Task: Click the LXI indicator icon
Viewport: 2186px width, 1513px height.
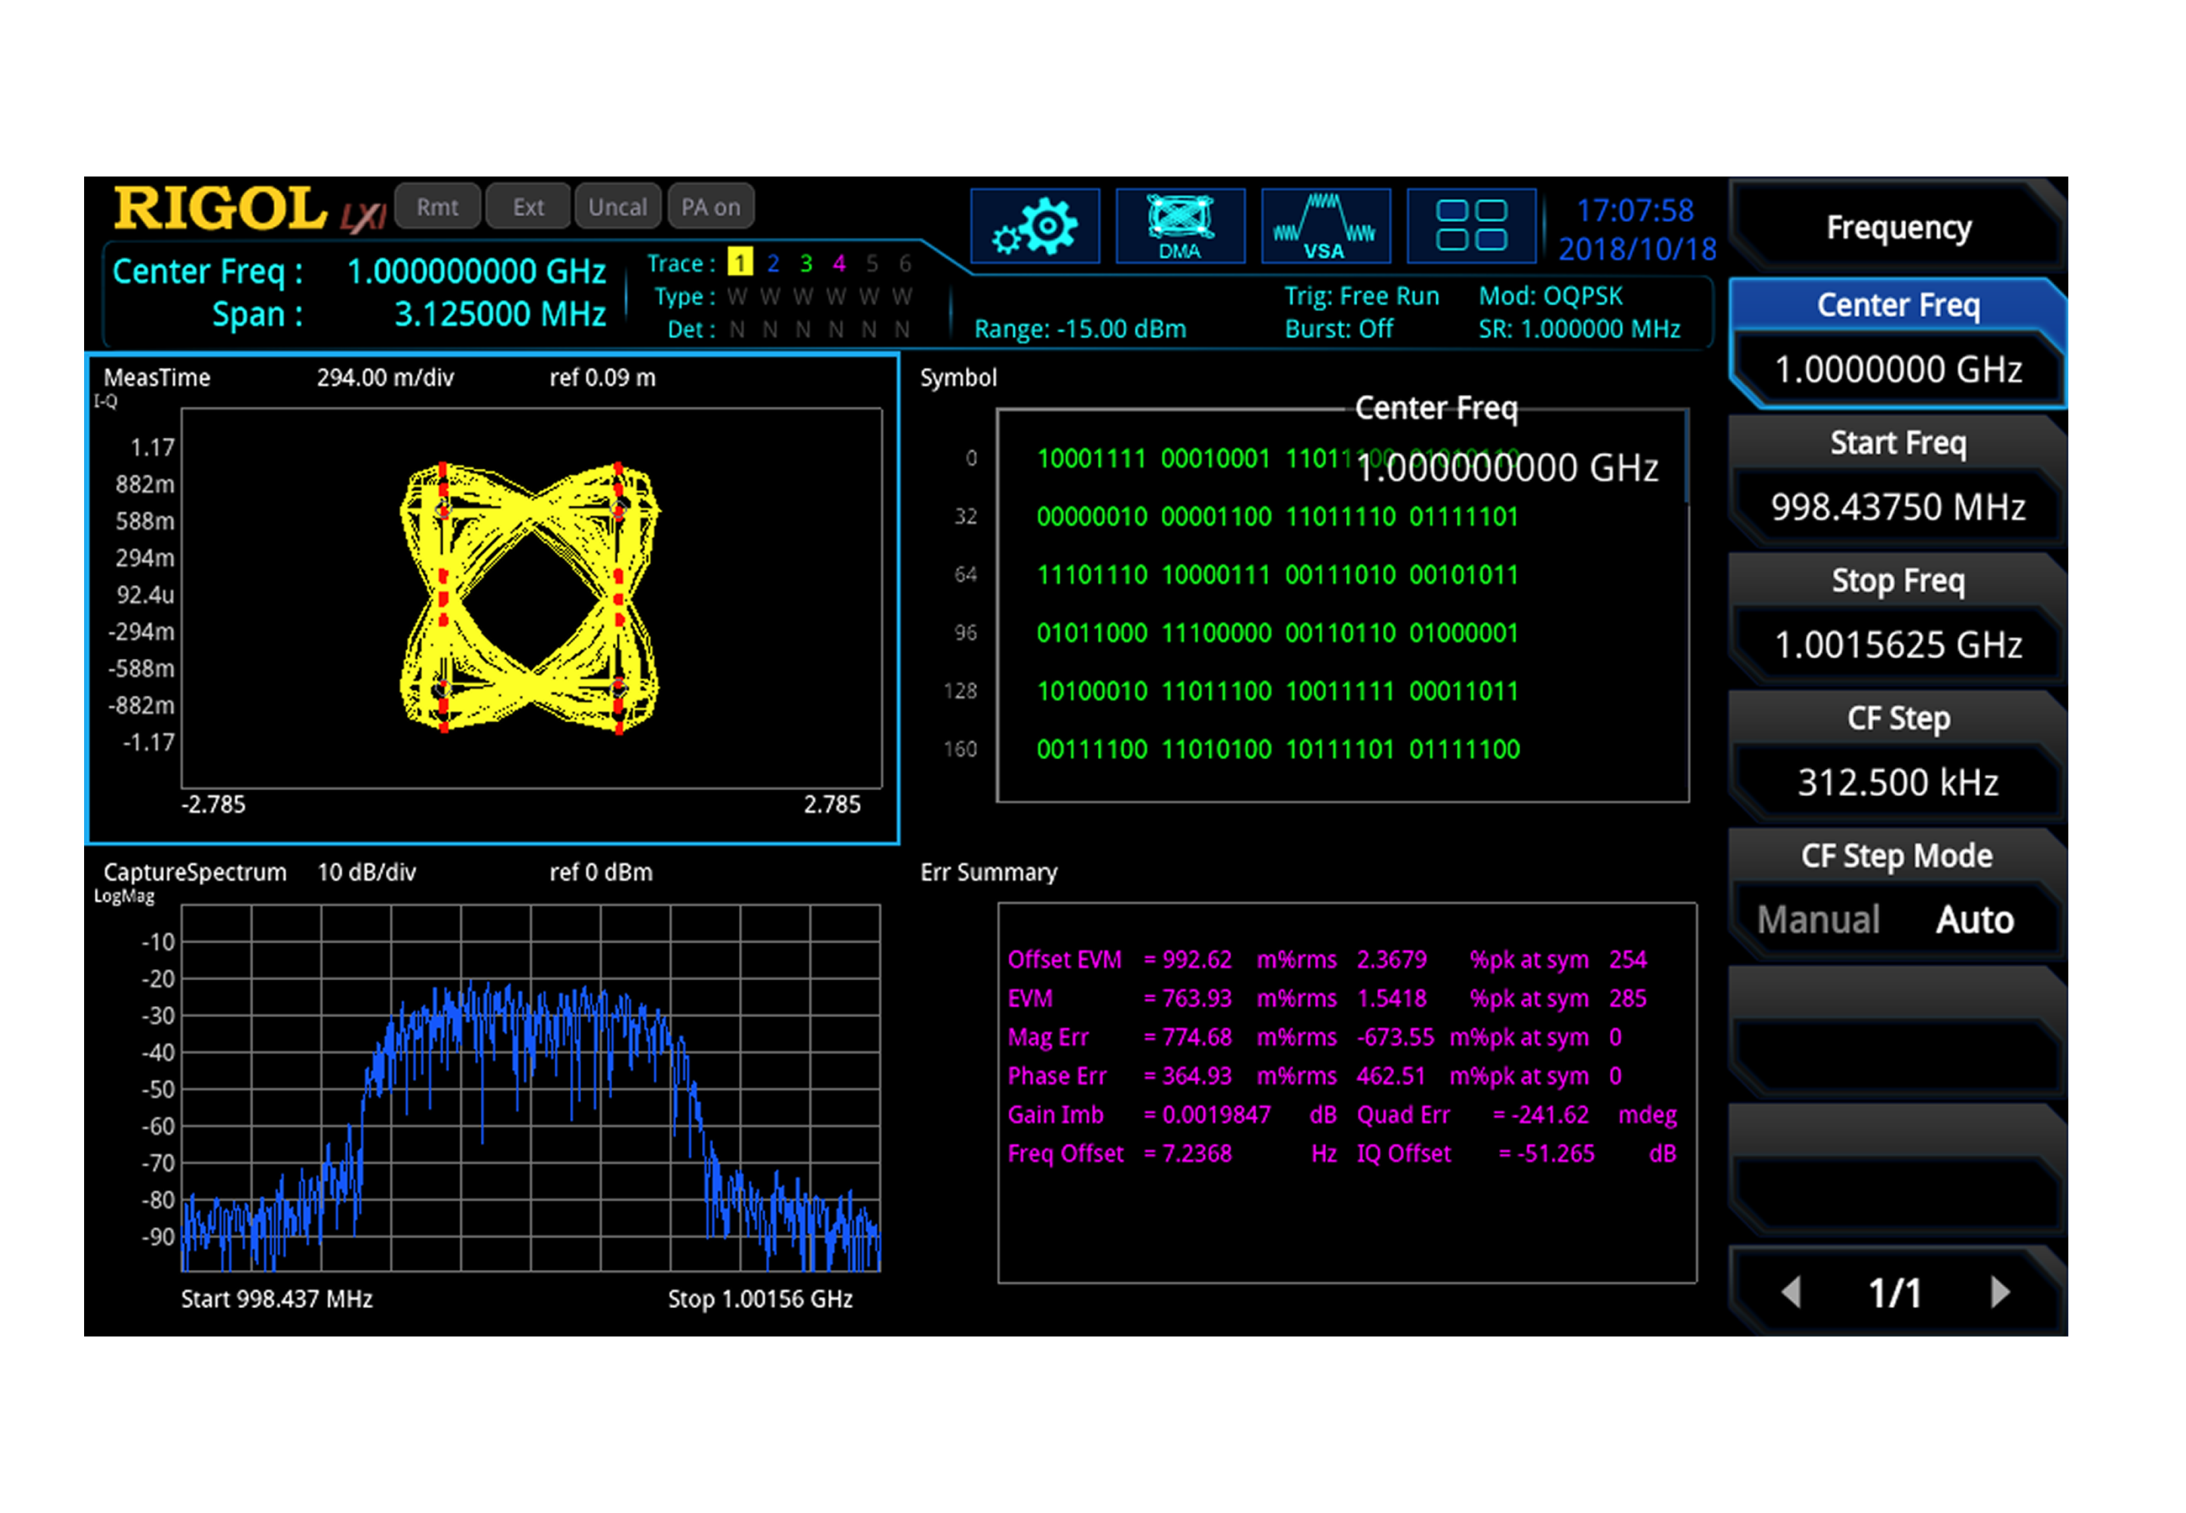Action: (363, 217)
